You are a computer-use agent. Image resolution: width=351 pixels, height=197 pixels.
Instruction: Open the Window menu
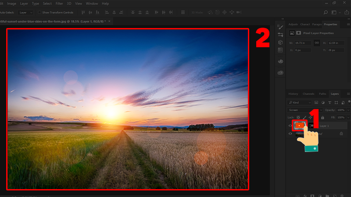[x=92, y=4]
